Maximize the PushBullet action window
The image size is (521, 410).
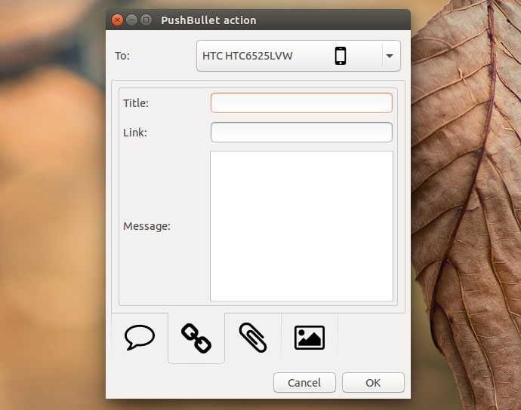coord(146,20)
